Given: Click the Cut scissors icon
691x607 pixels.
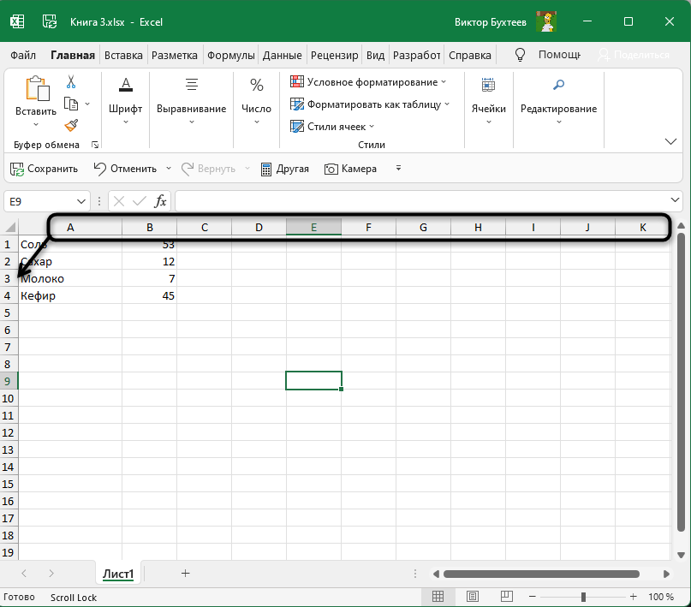Looking at the screenshot, I should tap(71, 82).
